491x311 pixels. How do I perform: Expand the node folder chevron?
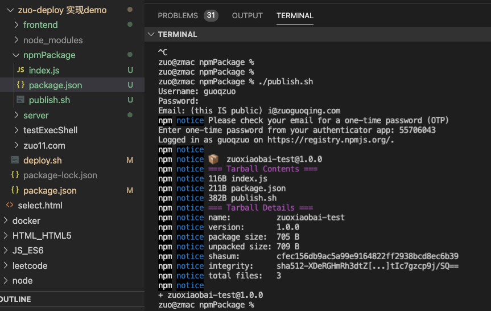pyautogui.click(x=5, y=280)
